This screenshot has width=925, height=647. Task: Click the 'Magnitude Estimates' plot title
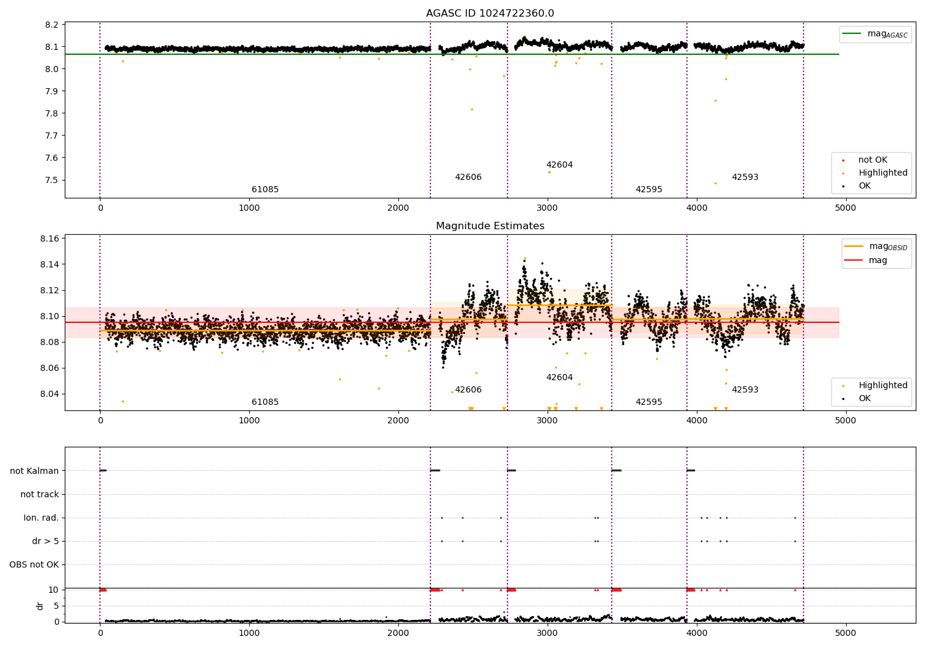click(490, 226)
